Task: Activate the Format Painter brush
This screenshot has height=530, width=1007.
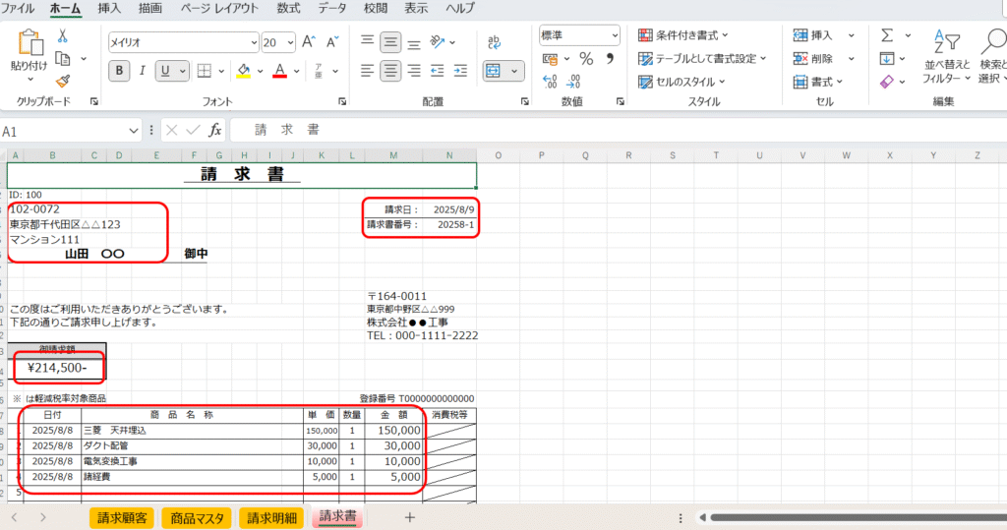Action: click(63, 81)
